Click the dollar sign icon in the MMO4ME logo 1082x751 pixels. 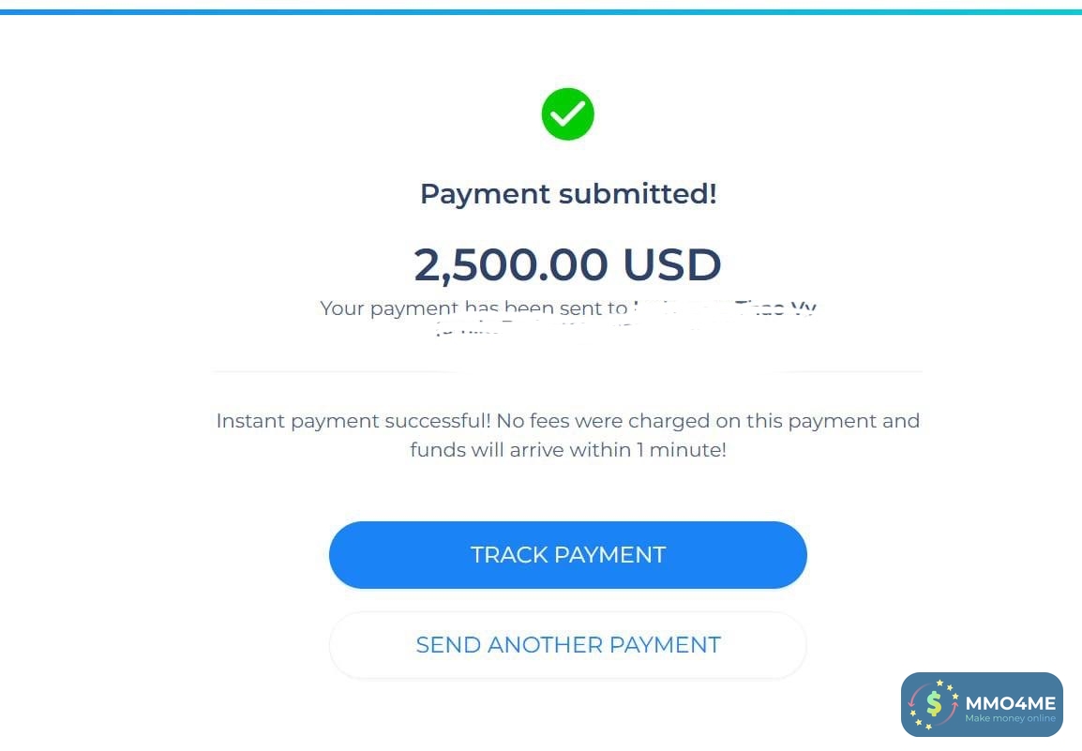[934, 703]
